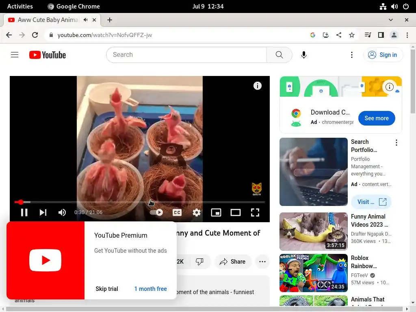Viewport: 416px width, 312px height.
Task: Click network status icon in system tray
Action: click(x=383, y=6)
